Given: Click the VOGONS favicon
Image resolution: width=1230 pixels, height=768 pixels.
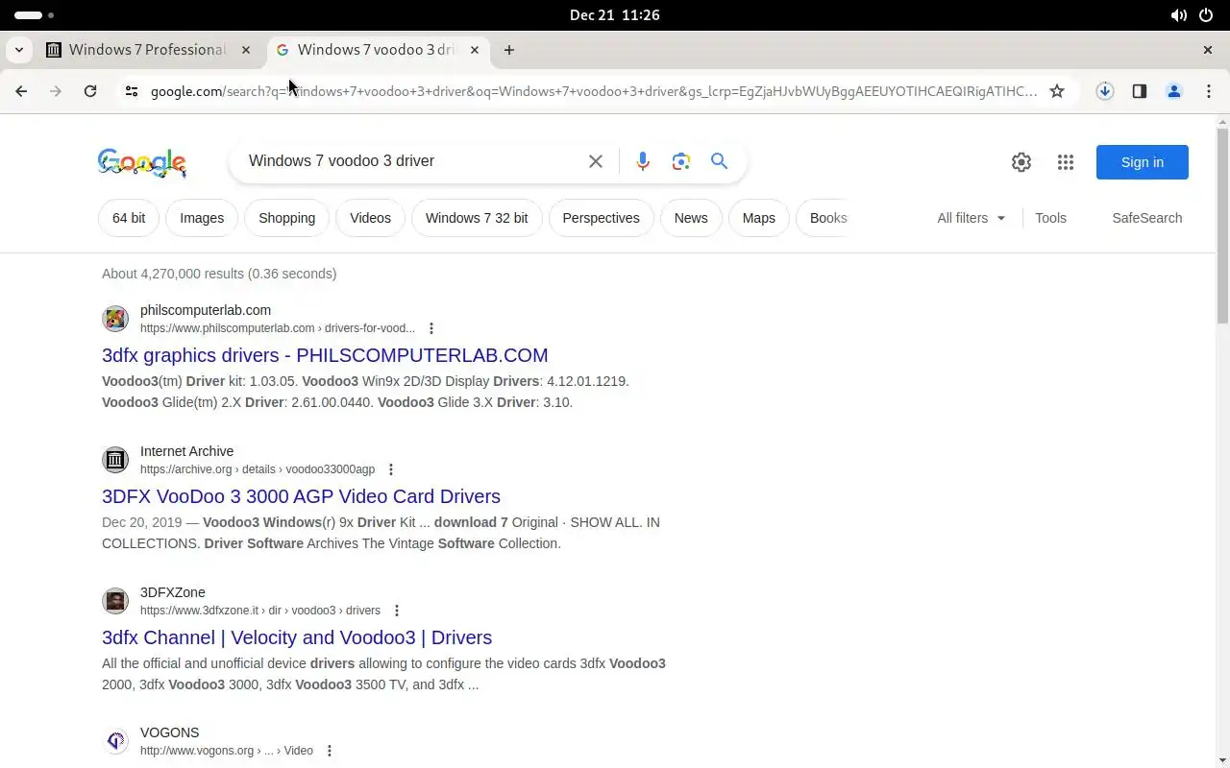Looking at the screenshot, I should (115, 741).
